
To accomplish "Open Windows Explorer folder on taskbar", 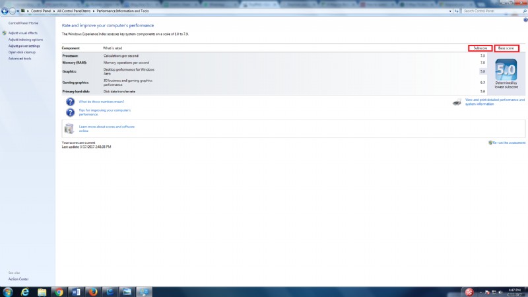I will tap(42, 292).
